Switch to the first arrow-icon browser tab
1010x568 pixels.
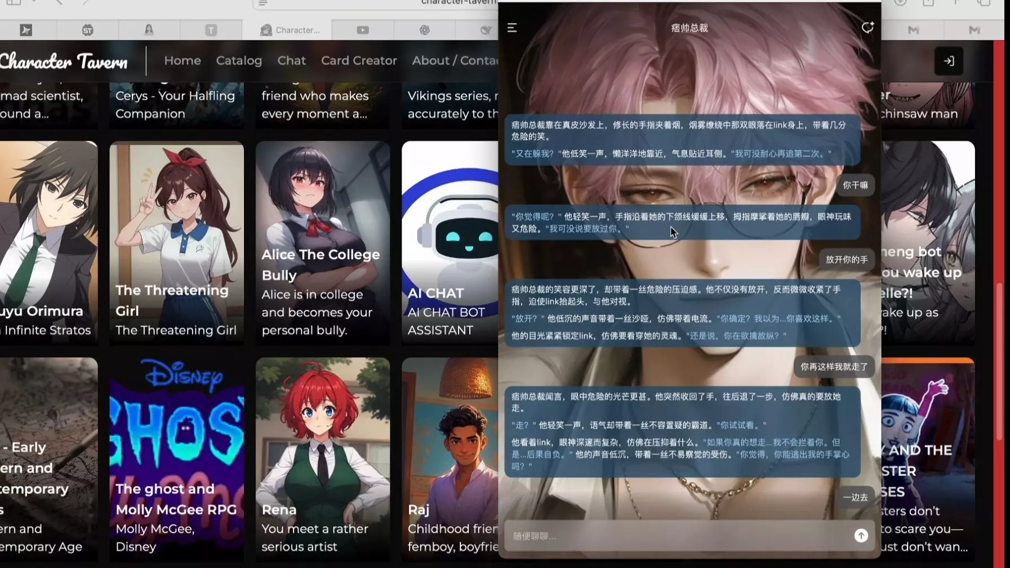pyautogui.click(x=26, y=30)
